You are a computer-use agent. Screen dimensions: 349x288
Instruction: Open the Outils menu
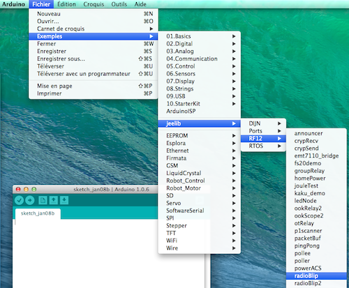click(x=119, y=4)
